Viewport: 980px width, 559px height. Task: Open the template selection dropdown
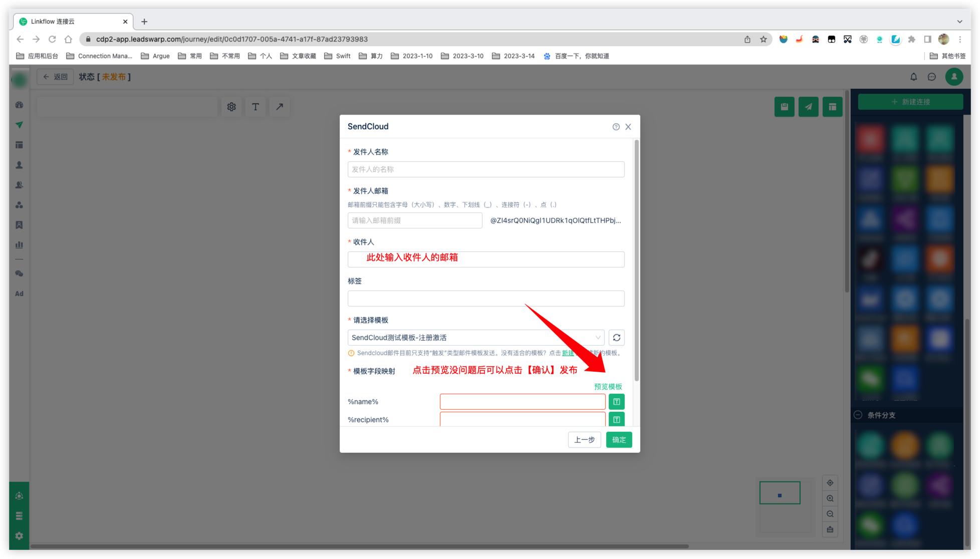(x=476, y=338)
